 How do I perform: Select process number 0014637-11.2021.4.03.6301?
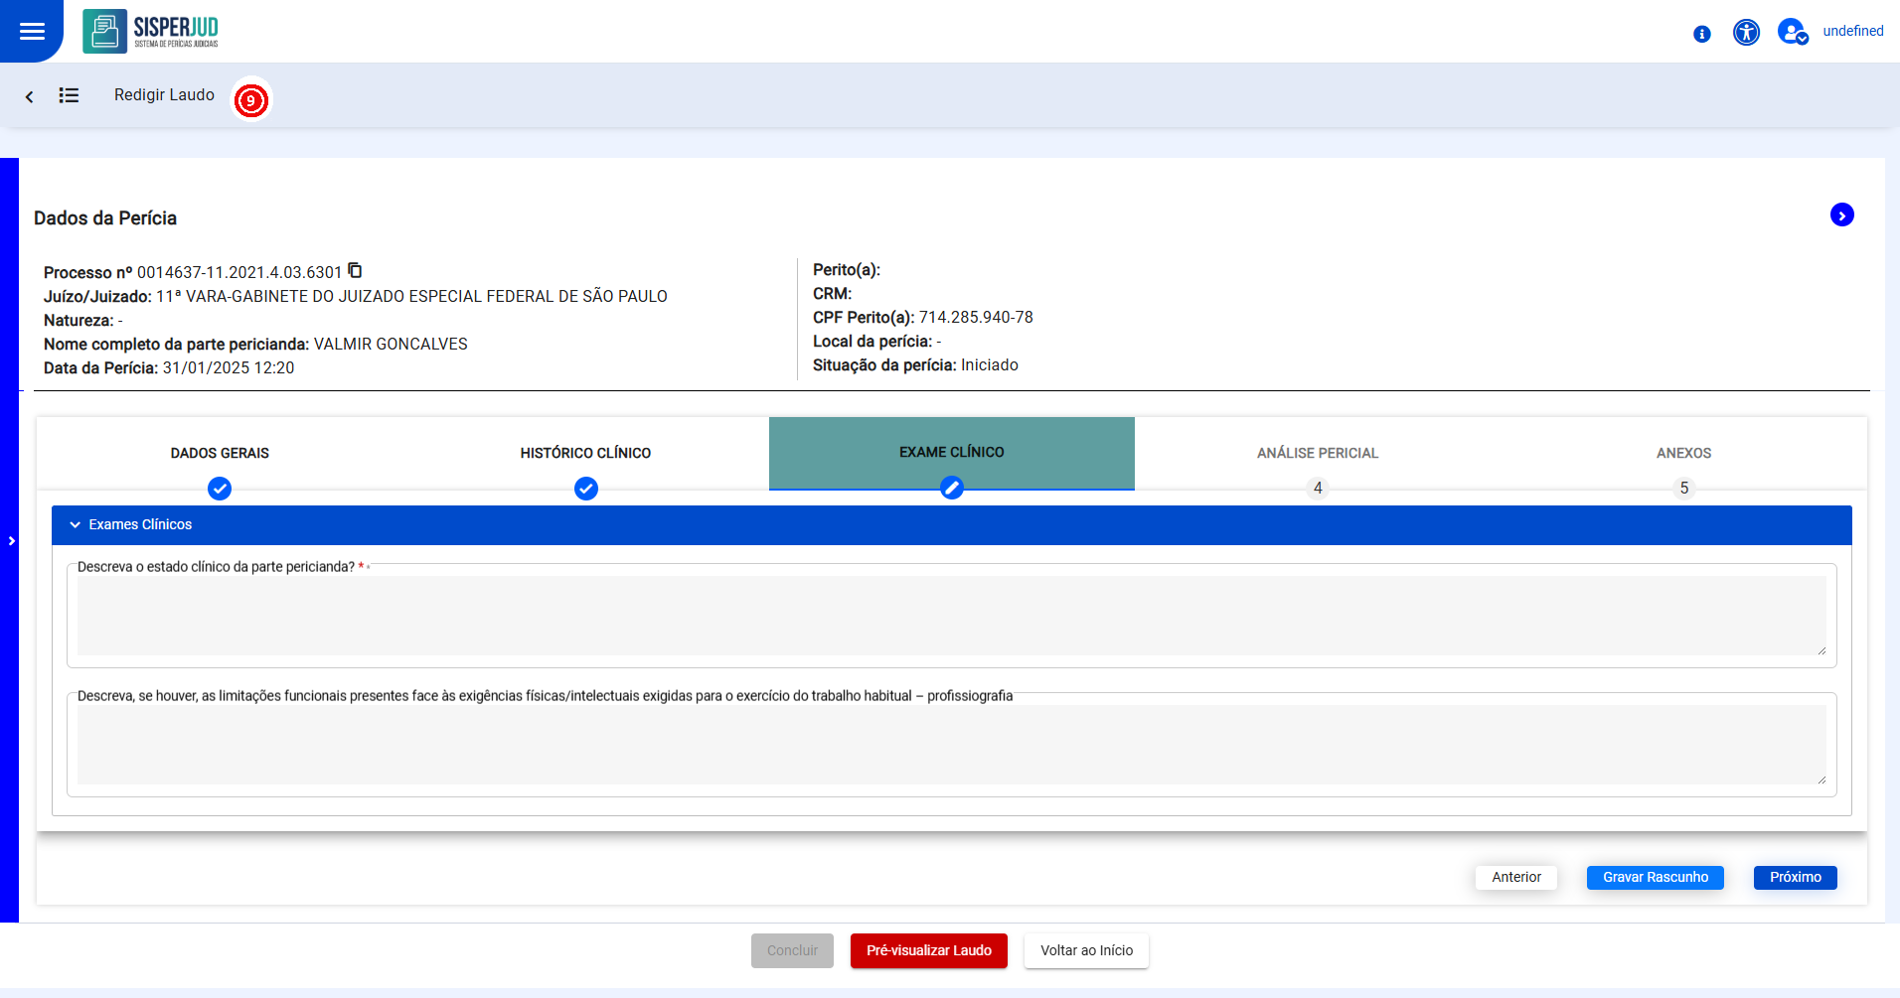[x=239, y=272]
